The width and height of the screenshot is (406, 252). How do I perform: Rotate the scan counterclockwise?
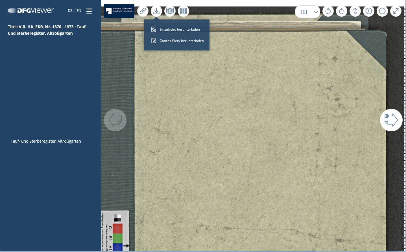pyautogui.click(x=328, y=11)
